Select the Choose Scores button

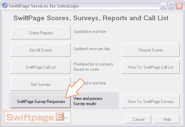pos(151,50)
